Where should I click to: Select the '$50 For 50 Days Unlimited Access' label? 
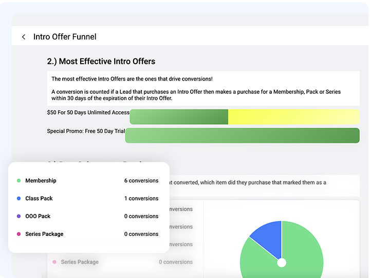coord(88,112)
